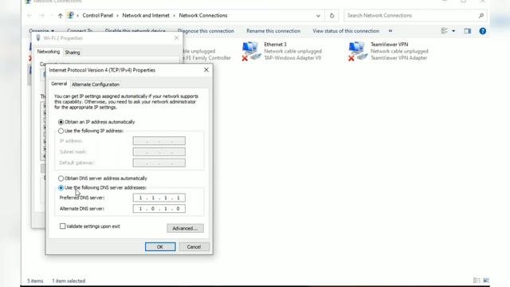Click the Wi-Fi 2 Properties title icon
The height and width of the screenshot is (287, 510).
point(38,38)
